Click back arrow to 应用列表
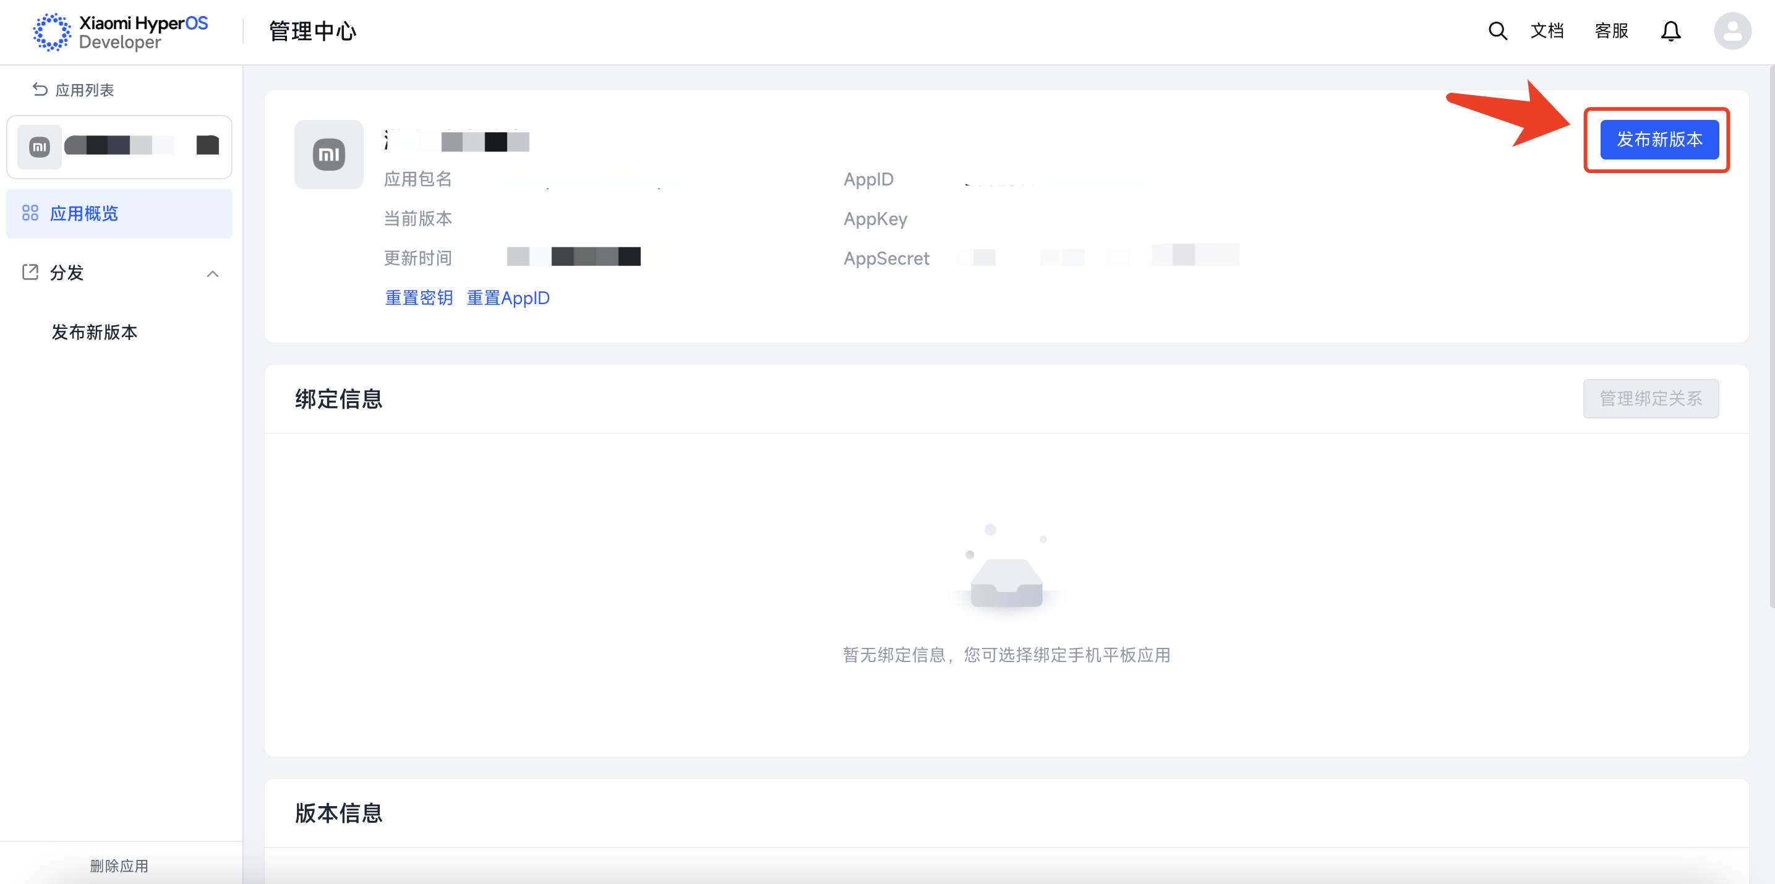Image resolution: width=1775 pixels, height=884 pixels. tap(40, 90)
